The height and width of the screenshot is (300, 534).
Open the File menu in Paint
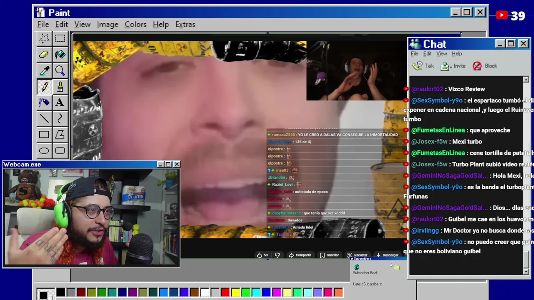(43, 25)
